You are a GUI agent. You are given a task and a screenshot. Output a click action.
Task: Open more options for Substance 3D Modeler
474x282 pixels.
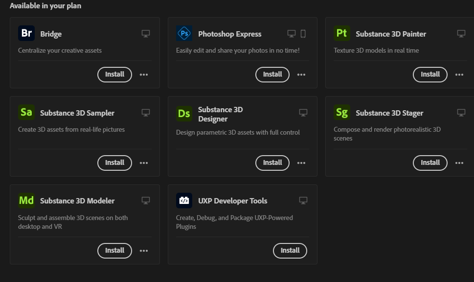click(144, 251)
